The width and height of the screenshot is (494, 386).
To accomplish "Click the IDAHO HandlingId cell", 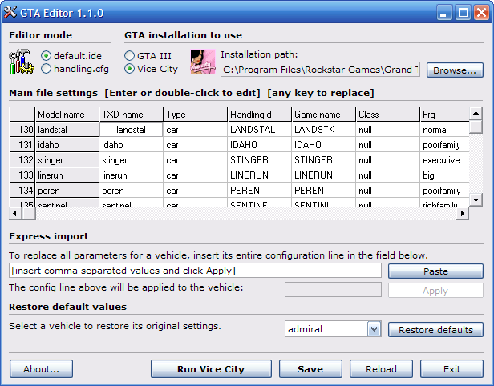I will [260, 145].
